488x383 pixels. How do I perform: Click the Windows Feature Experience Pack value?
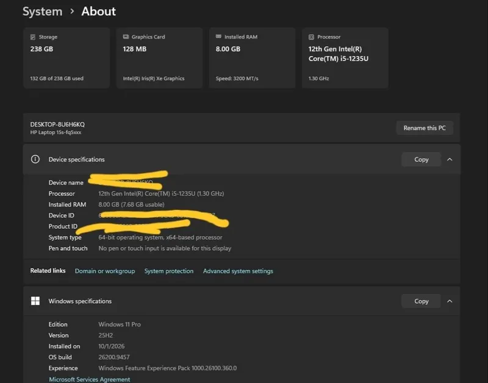point(167,368)
